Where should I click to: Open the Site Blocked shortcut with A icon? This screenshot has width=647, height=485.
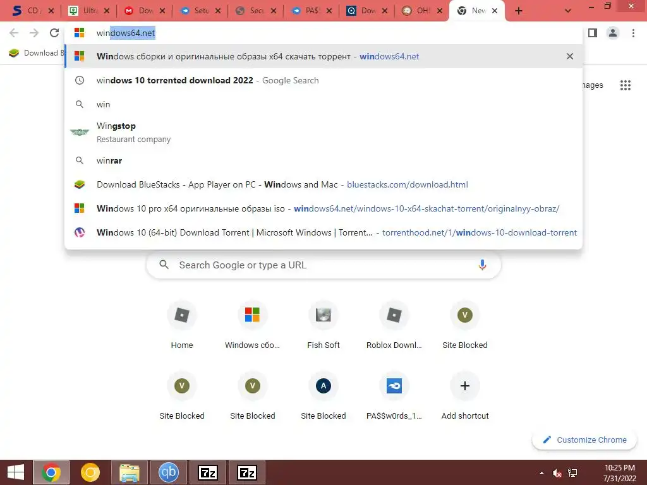point(323,396)
